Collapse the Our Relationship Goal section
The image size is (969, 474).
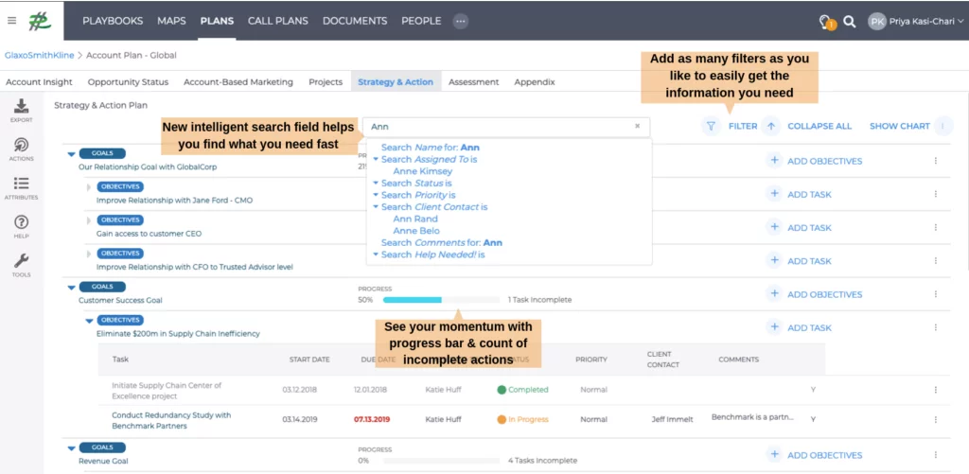point(71,154)
